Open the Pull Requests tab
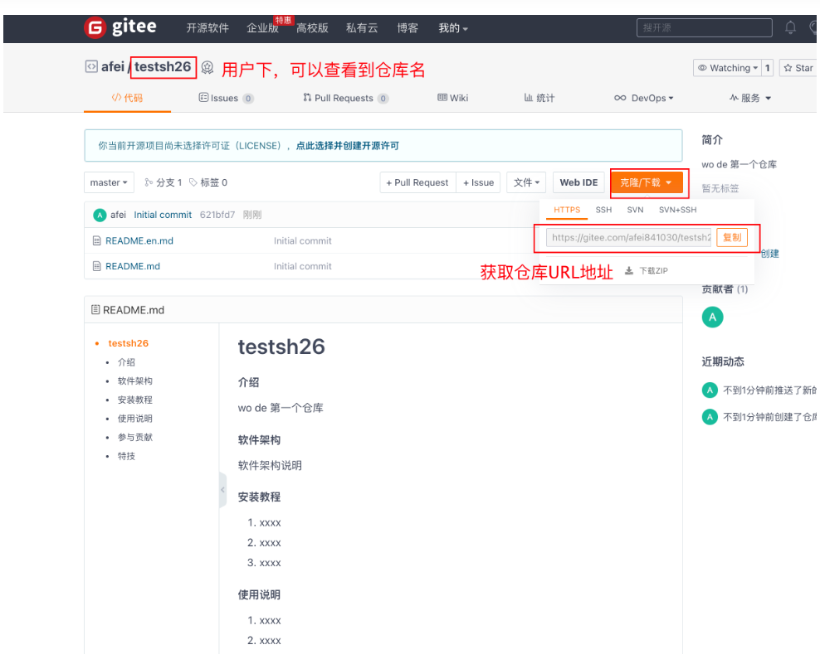Viewport: 820px width, 669px height. coord(345,98)
